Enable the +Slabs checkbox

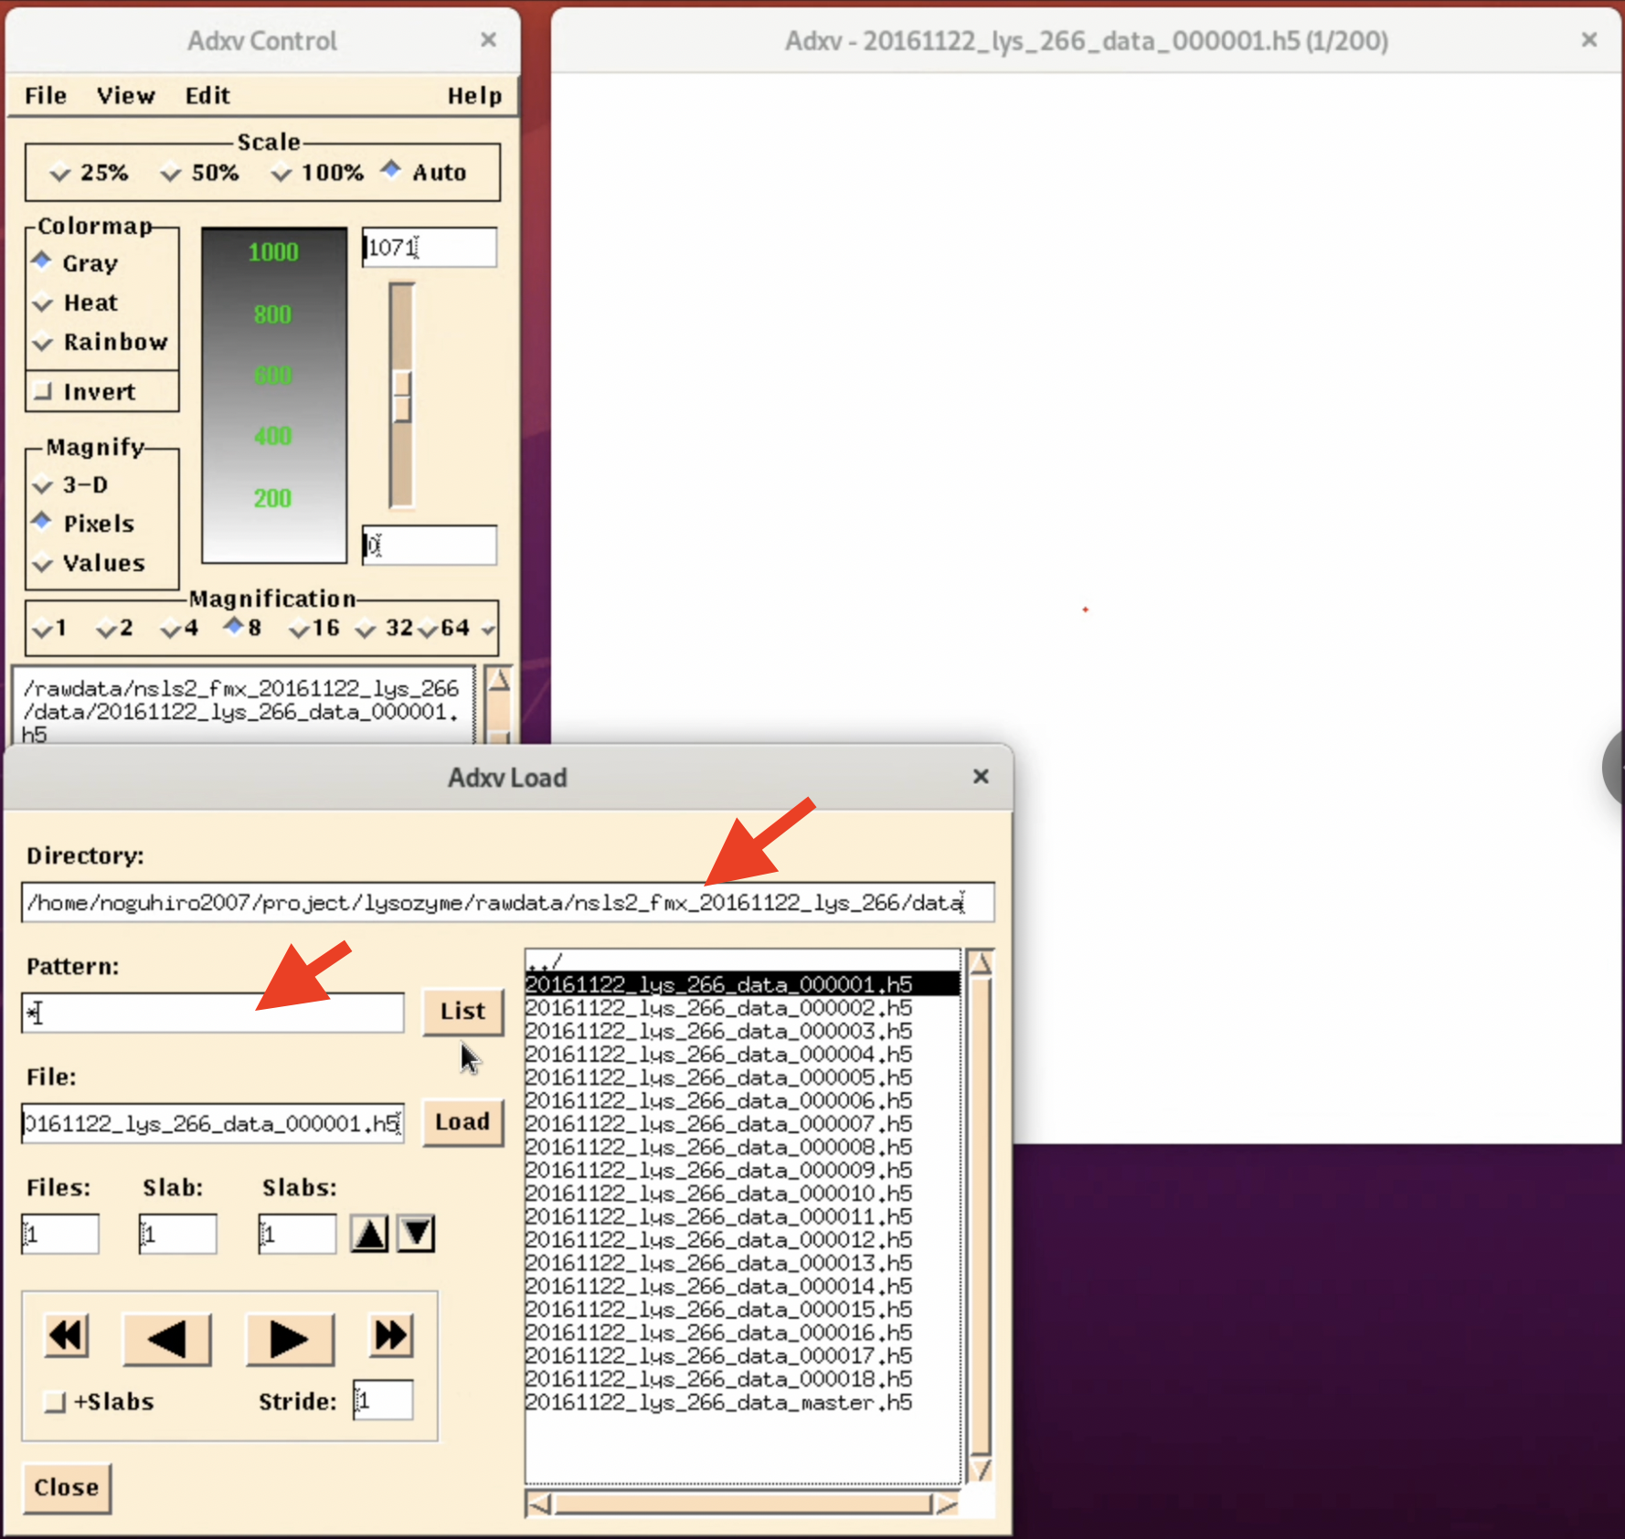[54, 1401]
